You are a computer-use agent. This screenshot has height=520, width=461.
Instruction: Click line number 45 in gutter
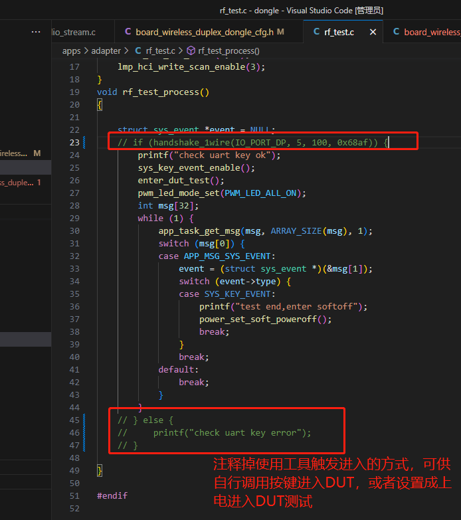point(74,420)
